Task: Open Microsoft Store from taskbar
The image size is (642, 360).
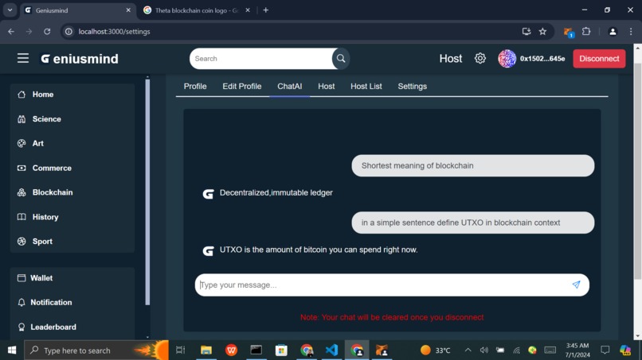Action: [x=281, y=350]
